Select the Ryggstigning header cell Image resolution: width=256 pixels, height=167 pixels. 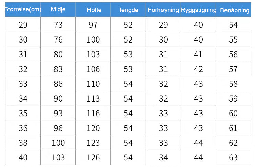(x=198, y=10)
